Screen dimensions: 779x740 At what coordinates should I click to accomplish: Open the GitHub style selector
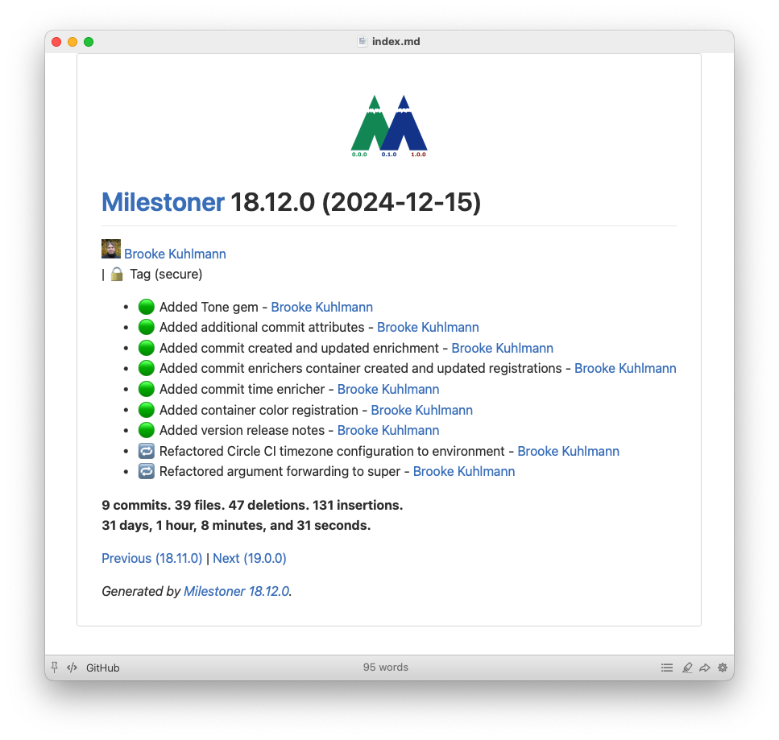pyautogui.click(x=103, y=668)
